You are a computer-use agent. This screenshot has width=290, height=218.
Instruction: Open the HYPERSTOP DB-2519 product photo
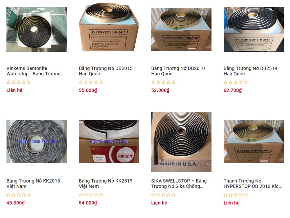click(x=253, y=29)
